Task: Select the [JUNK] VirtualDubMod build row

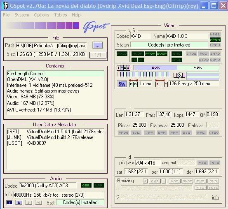Action: [55, 137]
